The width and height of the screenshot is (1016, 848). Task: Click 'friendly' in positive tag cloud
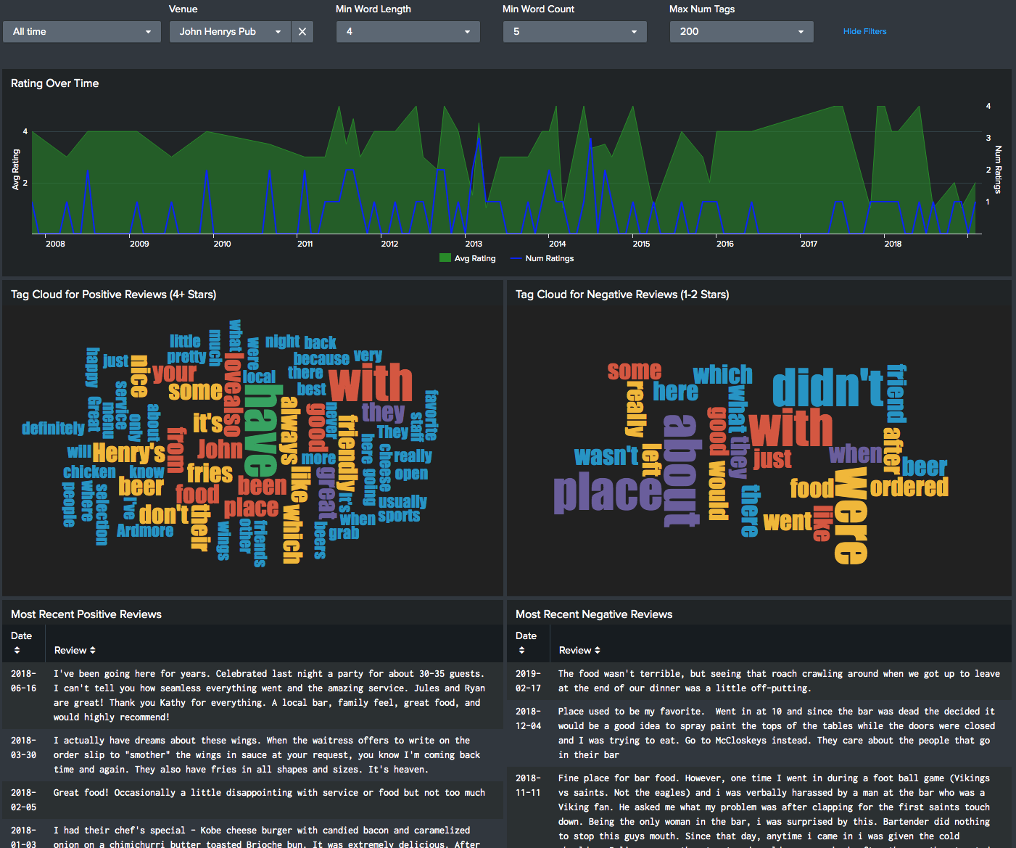coord(348,453)
